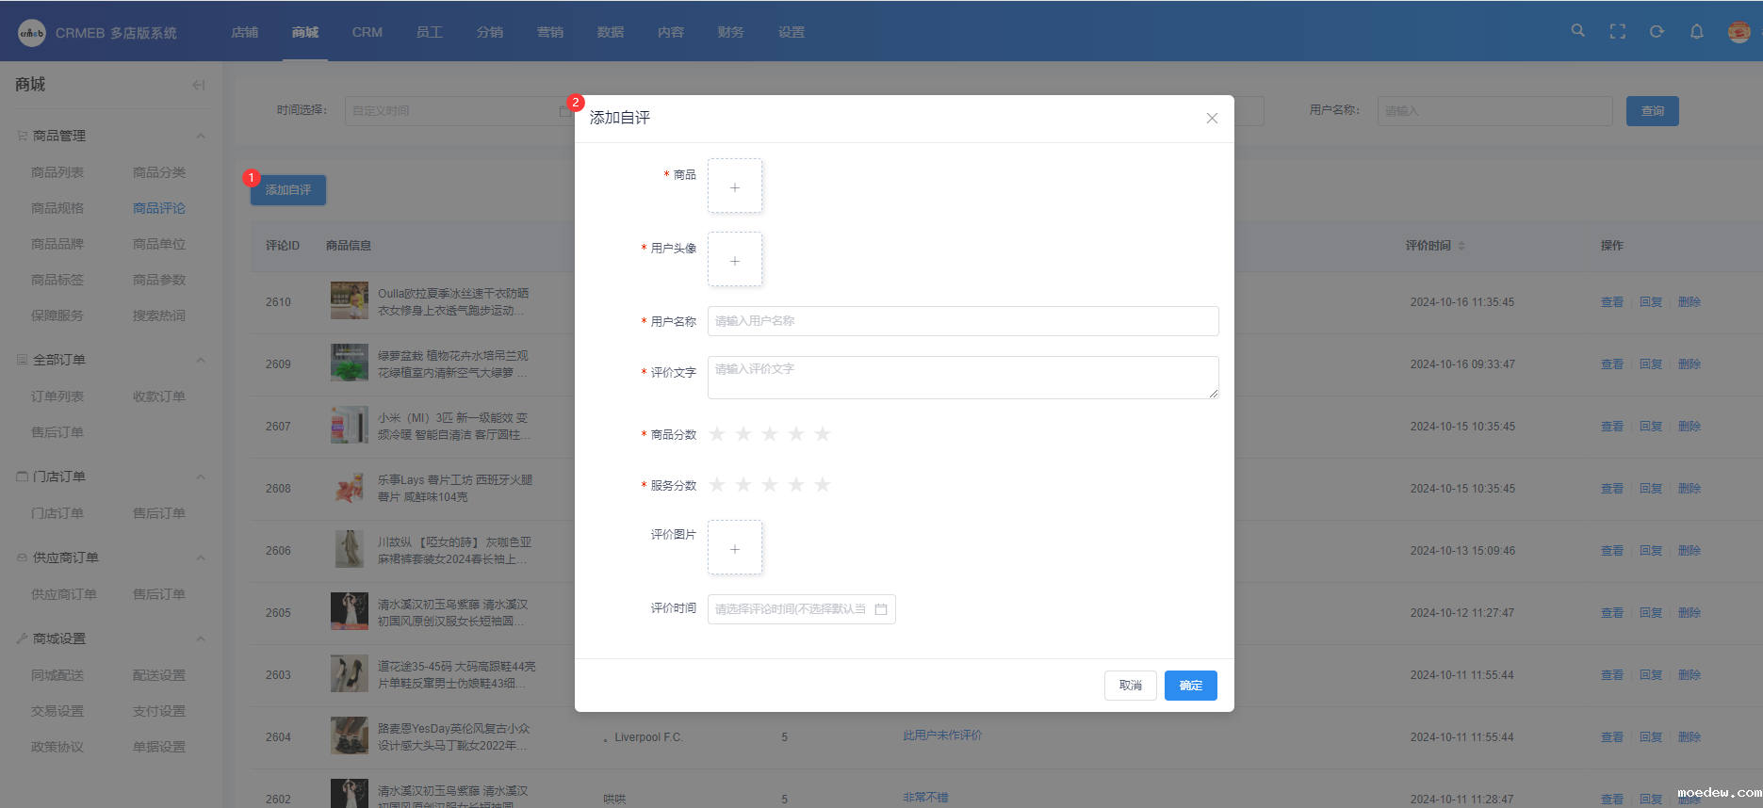Open the 财务 top menu
This screenshot has height=808, width=1763.
(730, 32)
